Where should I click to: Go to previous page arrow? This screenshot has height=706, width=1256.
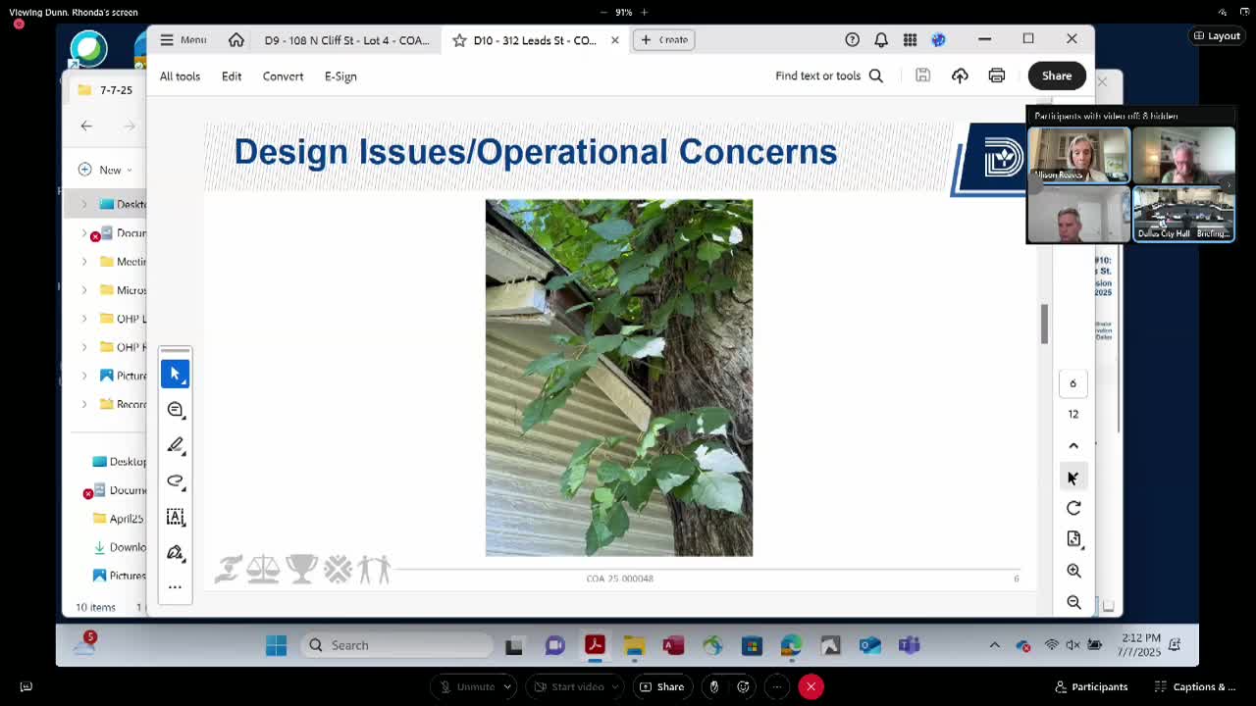1073,445
